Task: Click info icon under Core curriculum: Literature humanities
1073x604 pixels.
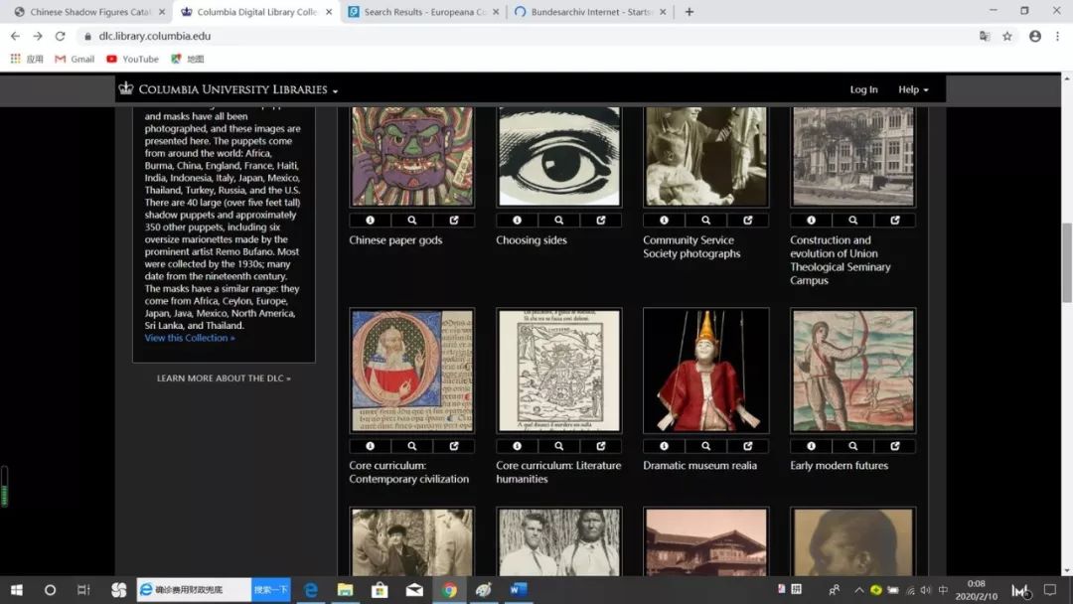Action: coord(518,446)
